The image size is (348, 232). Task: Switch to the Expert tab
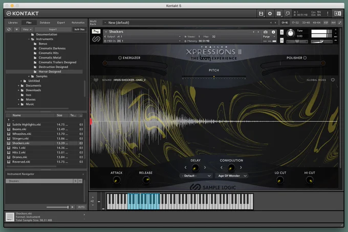point(61,22)
